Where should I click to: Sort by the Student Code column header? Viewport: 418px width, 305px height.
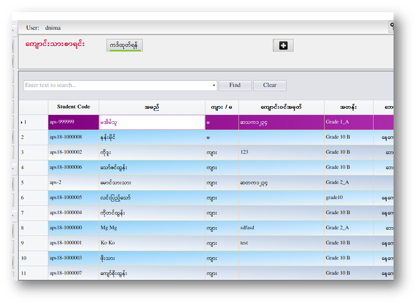[73, 107]
